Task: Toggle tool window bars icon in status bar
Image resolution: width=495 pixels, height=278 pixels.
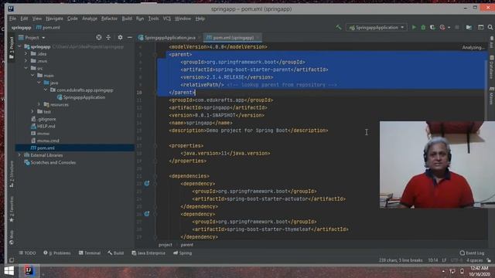Action: [12, 260]
